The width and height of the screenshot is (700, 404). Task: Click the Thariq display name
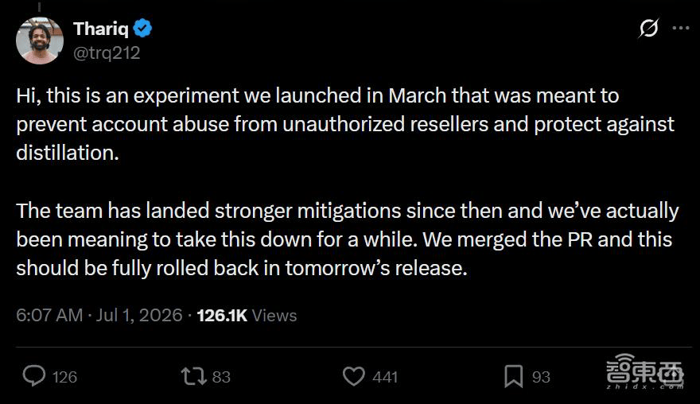[101, 29]
